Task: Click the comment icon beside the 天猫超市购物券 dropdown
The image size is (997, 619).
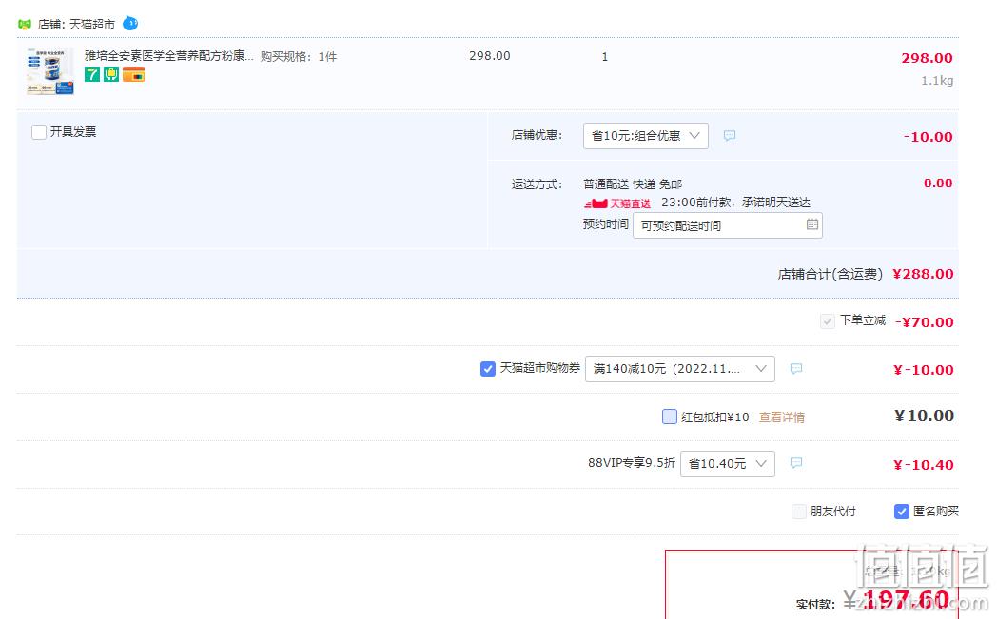Action: (796, 369)
